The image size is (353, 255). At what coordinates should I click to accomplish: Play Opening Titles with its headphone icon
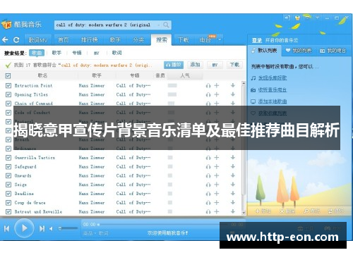(208, 94)
